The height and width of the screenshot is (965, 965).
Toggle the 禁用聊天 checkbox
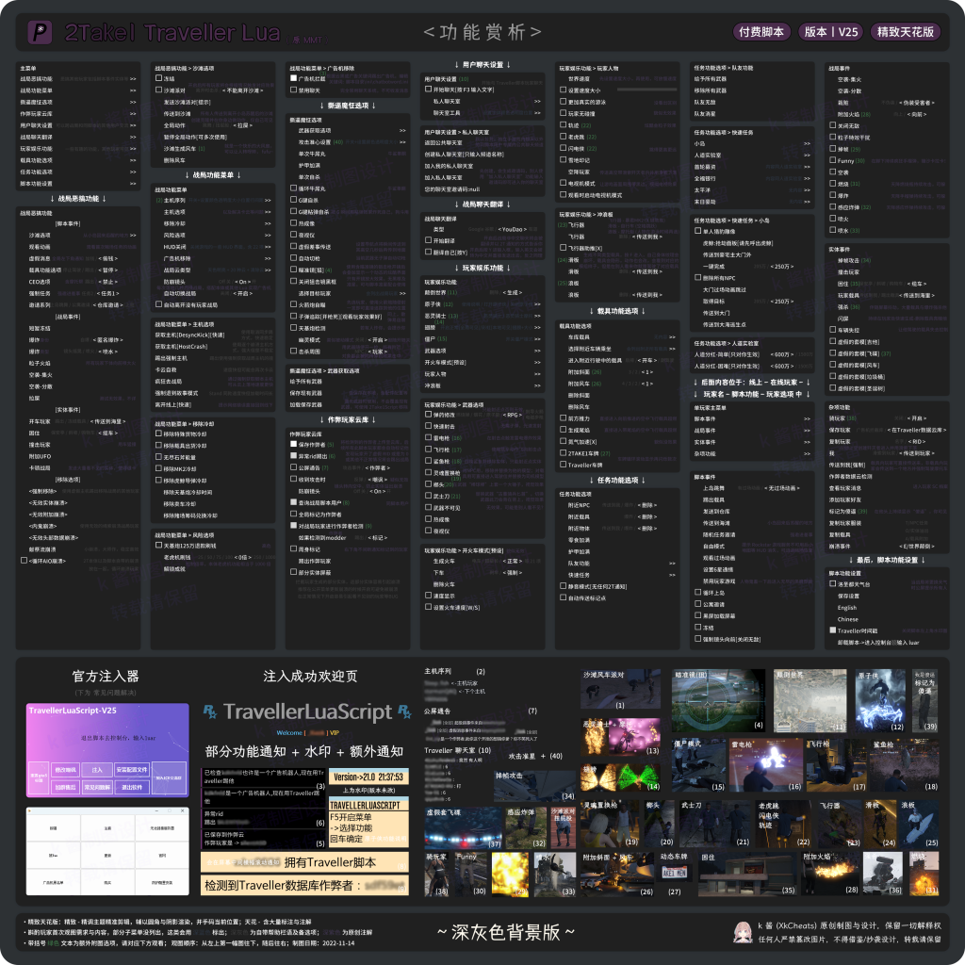click(x=294, y=90)
